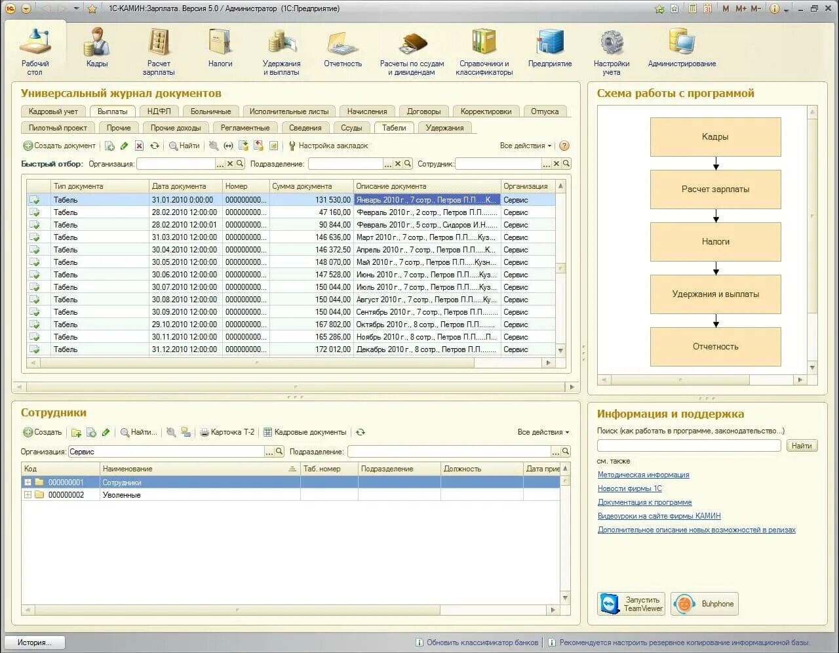The height and width of the screenshot is (653, 839).
Task: Switch to the Исполнительные листы tab
Action: click(x=289, y=111)
